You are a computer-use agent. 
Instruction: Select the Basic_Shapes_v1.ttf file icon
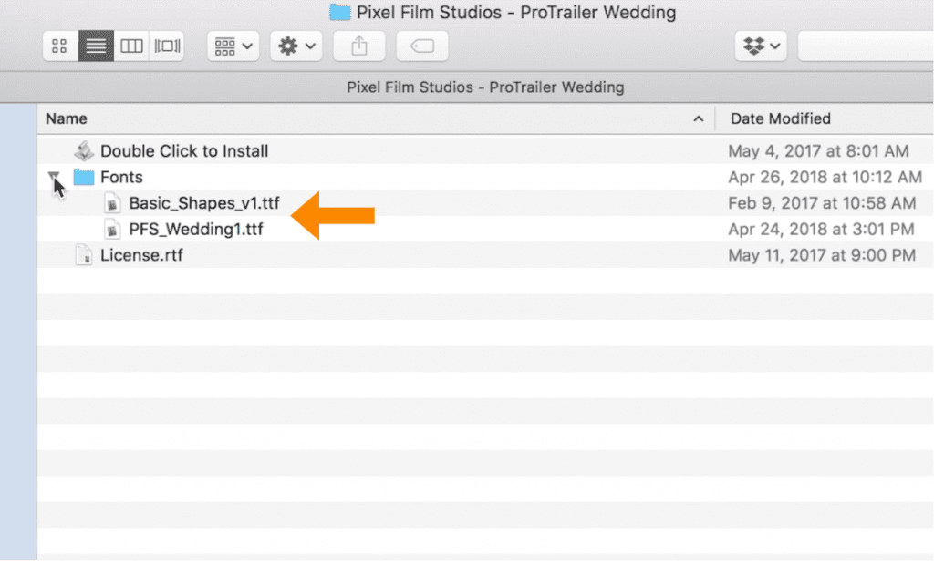[x=112, y=203]
